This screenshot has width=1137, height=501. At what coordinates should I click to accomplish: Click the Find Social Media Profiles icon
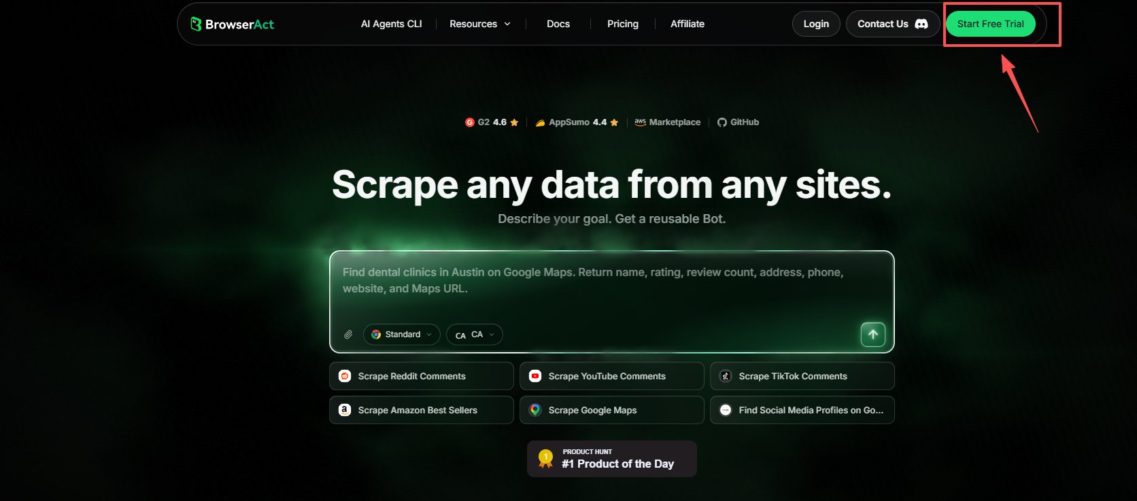(726, 410)
